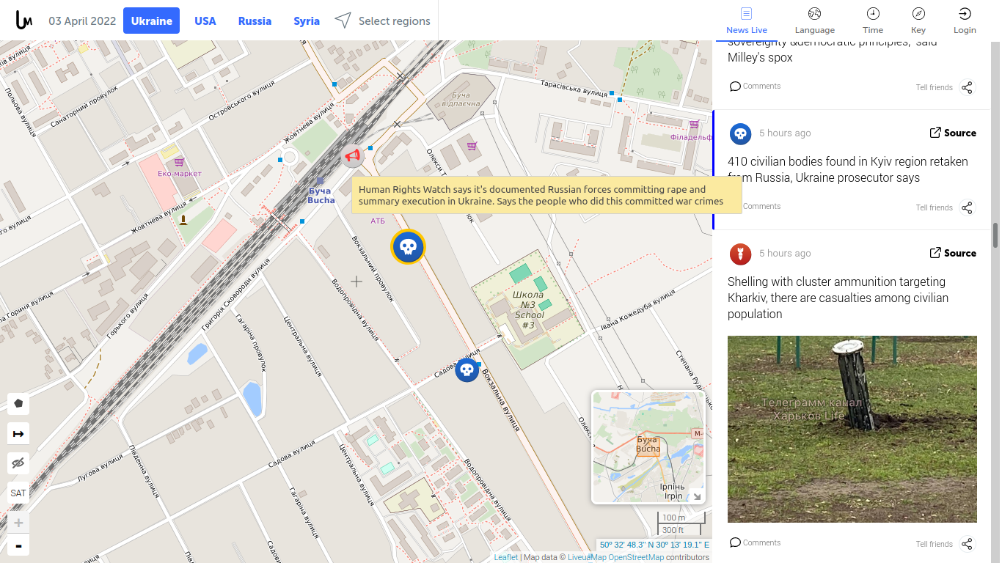1002x563 pixels.
Task: Share Kharkiv shelling news item
Action: point(967,544)
